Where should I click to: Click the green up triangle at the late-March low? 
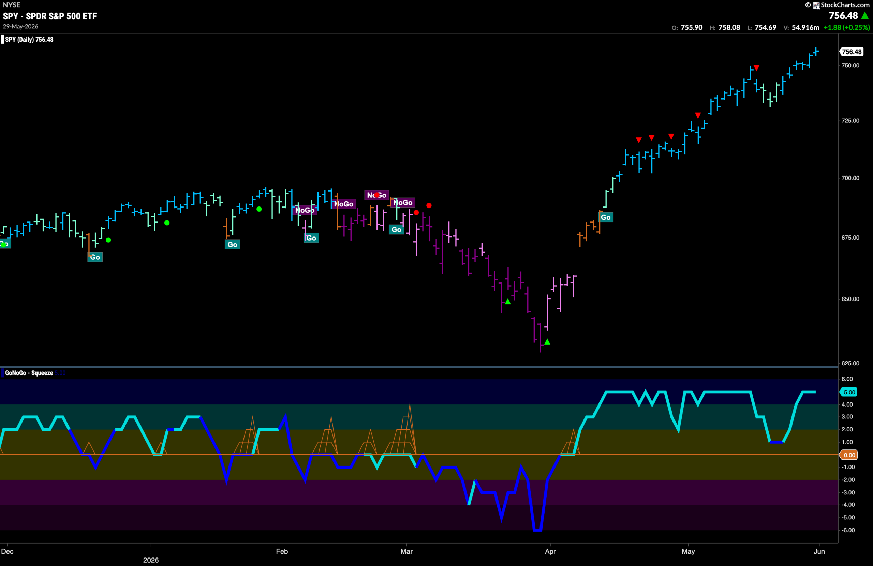click(547, 342)
